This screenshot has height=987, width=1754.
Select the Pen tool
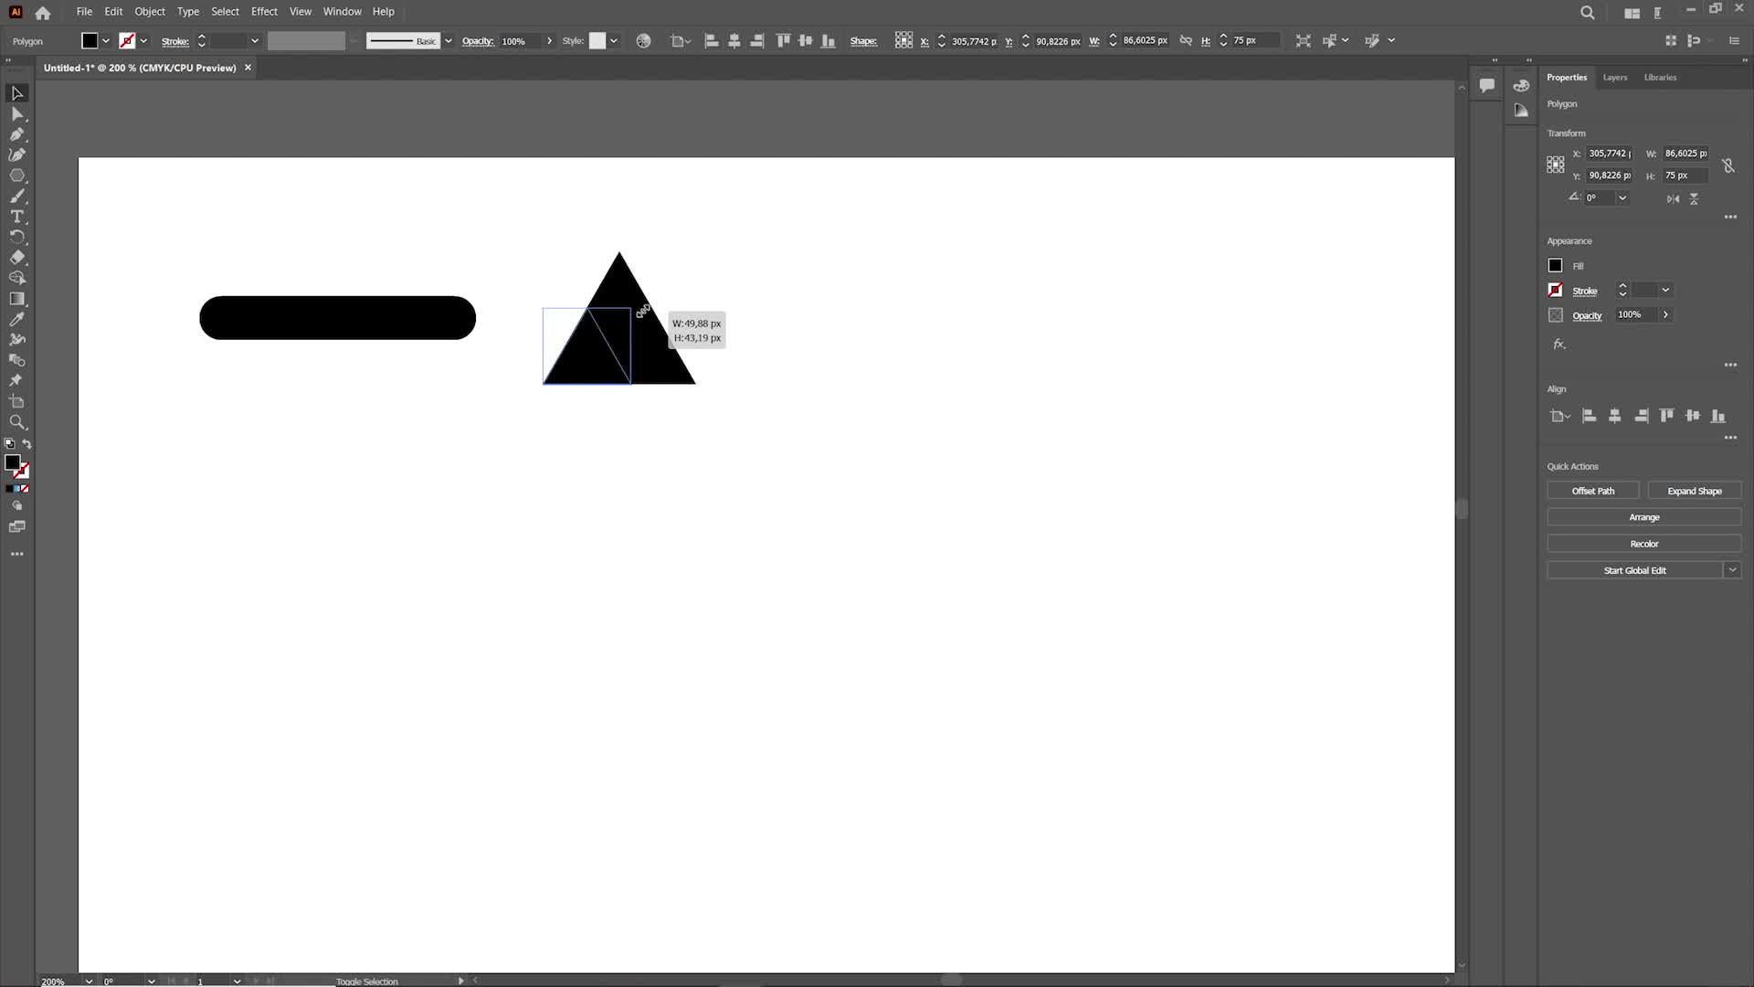pos(17,134)
